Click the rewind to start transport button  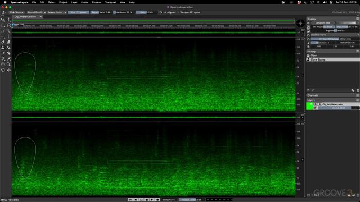click(130, 200)
